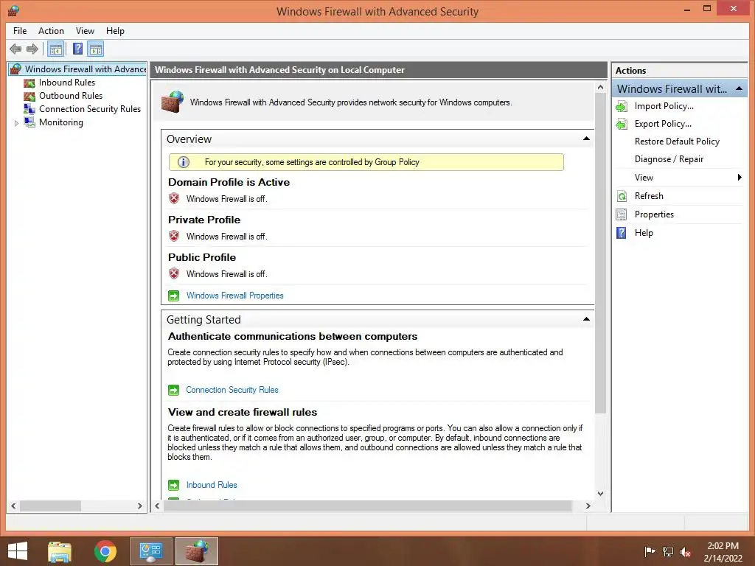Click the green arrow beside Inbound Rules link
Screen dimensions: 755x566
[173, 485]
